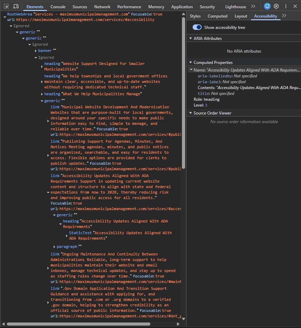
Task: Expand the .Gov Domain Application link node
Action: 48,302
